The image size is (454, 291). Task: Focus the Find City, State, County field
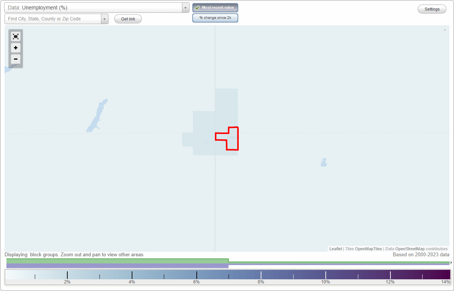coord(53,19)
